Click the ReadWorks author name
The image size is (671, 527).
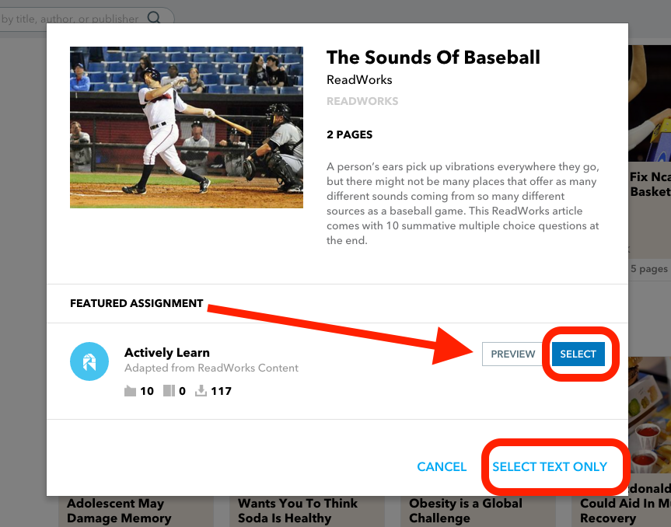tap(359, 80)
